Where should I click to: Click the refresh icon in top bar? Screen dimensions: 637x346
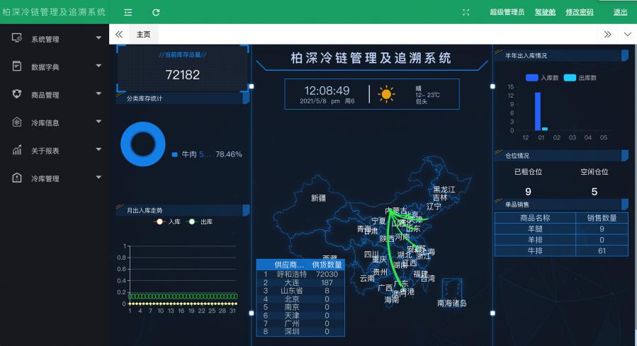(156, 12)
